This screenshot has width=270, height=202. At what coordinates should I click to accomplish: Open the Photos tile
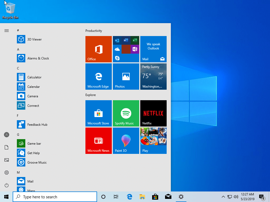click(x=126, y=77)
